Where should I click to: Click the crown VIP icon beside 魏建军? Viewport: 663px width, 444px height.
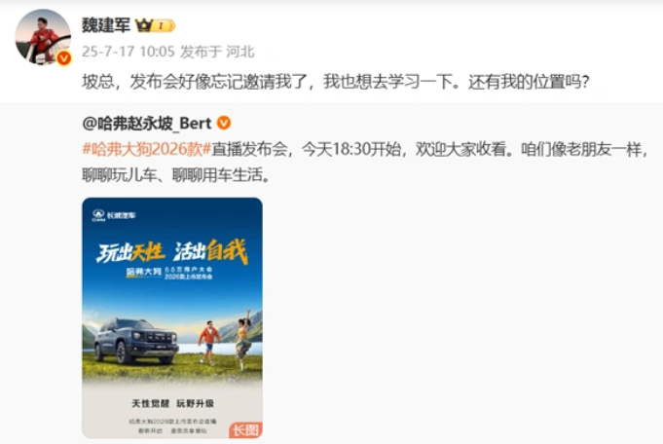(x=143, y=25)
